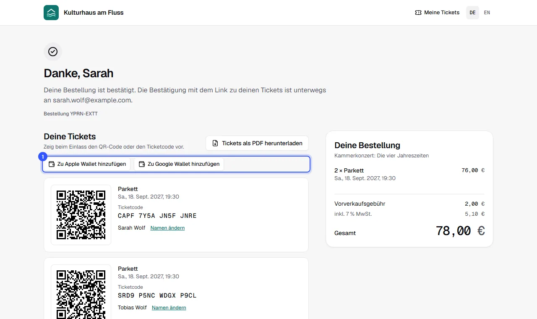Click the name Tobias Wolf on second ticket
Viewport: 537px width, 319px height.
(133, 308)
